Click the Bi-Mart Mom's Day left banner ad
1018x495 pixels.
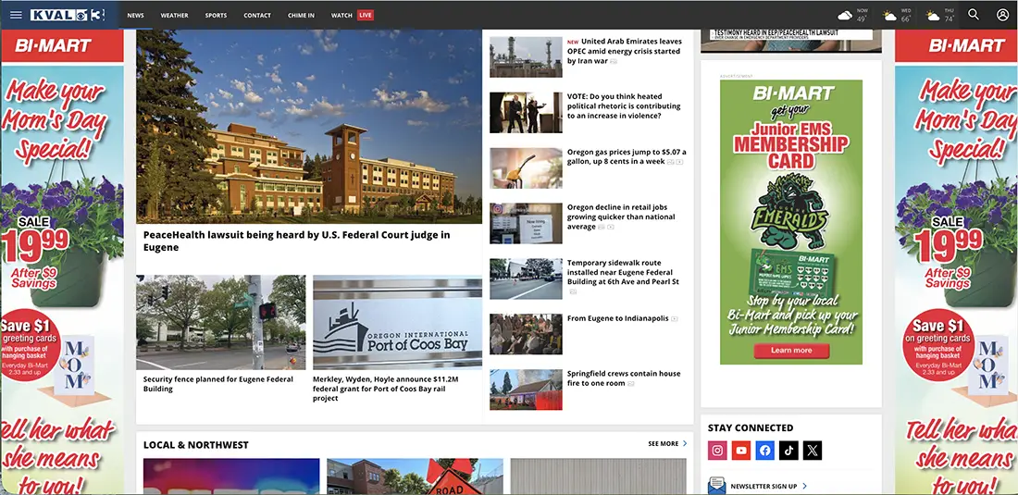(x=62, y=262)
